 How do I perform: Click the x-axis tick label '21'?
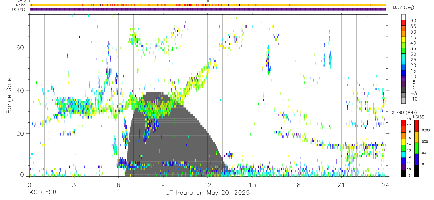pyautogui.click(x=341, y=185)
